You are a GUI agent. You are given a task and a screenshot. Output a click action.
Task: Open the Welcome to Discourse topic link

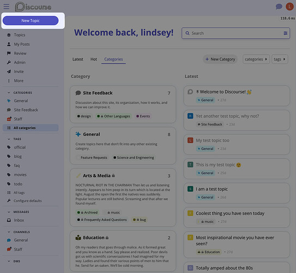[223, 92]
